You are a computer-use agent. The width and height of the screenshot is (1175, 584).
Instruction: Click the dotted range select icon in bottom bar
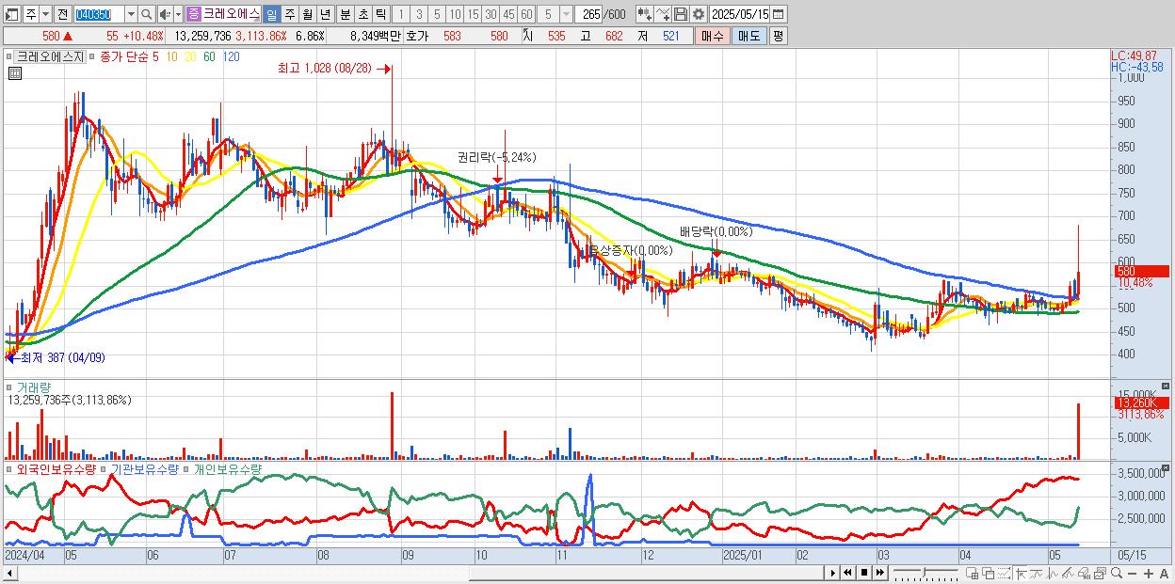coord(1004,574)
